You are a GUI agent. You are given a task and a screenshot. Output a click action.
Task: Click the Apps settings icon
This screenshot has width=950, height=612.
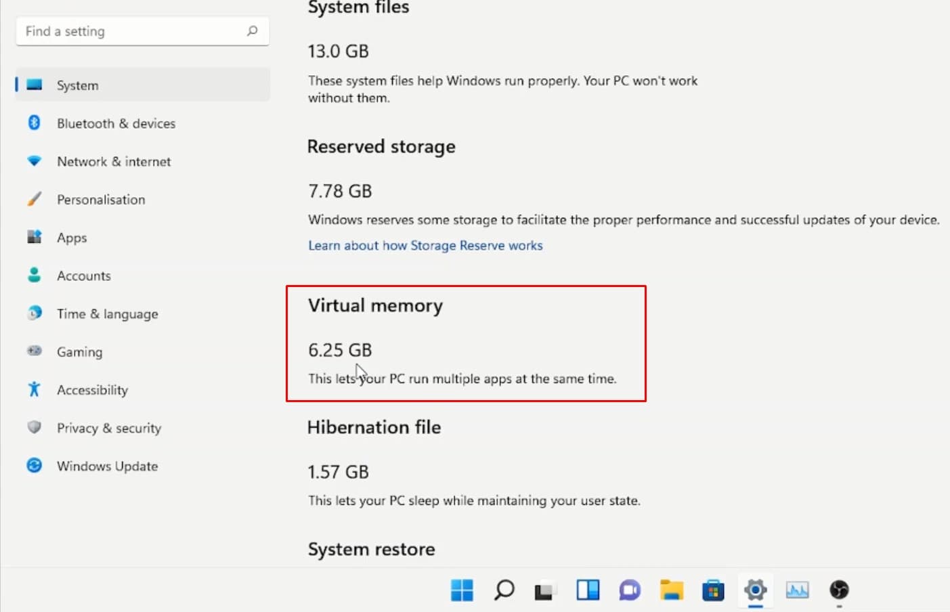(35, 238)
